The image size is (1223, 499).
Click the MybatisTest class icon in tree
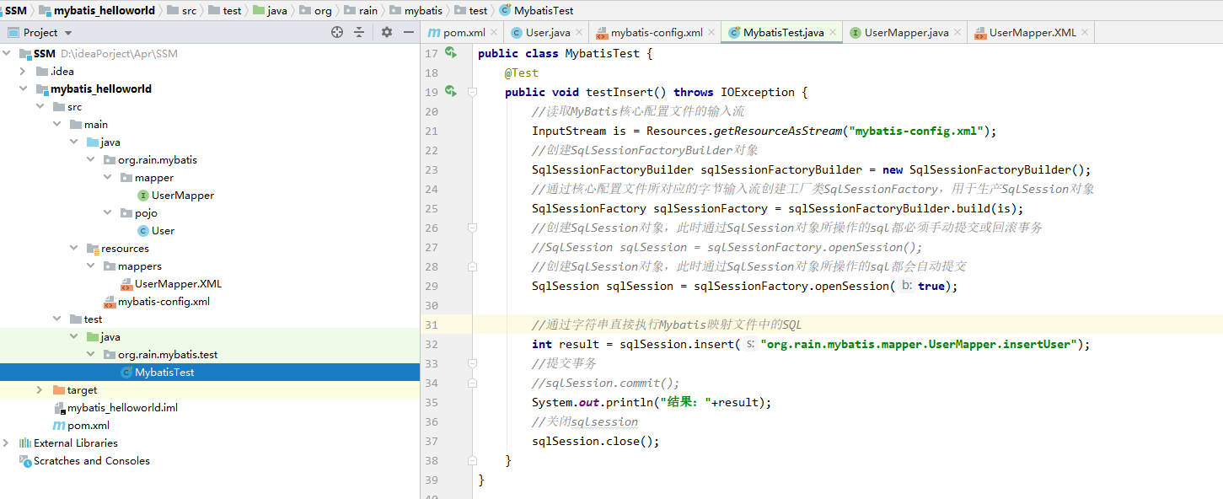(x=126, y=373)
